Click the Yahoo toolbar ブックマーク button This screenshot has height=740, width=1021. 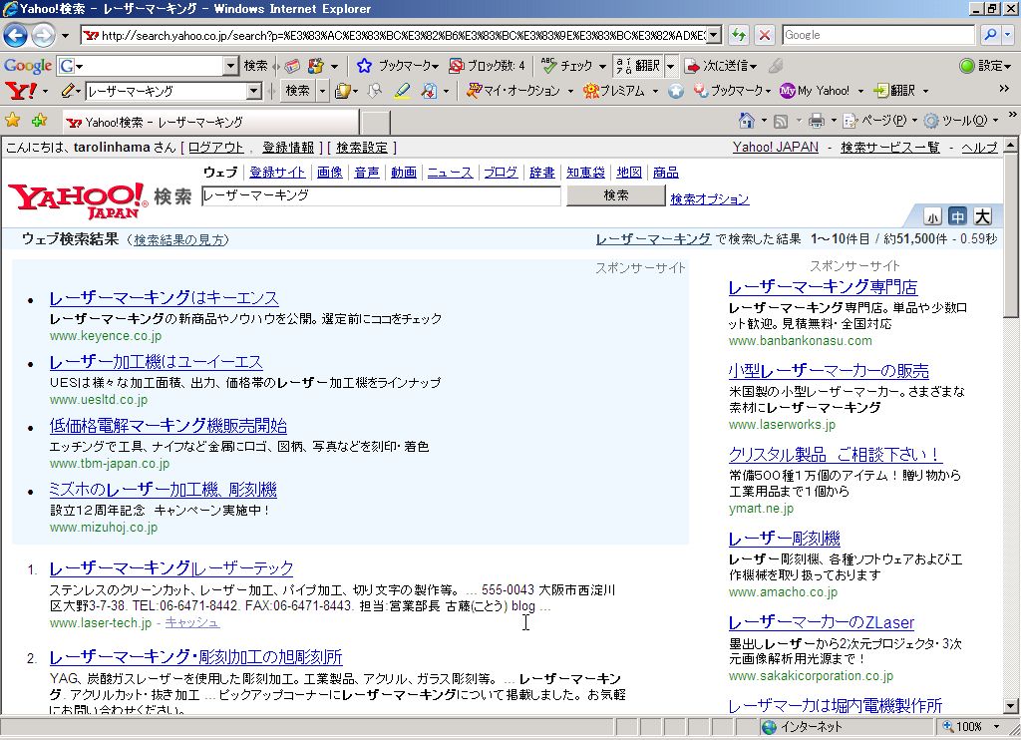click(x=732, y=91)
